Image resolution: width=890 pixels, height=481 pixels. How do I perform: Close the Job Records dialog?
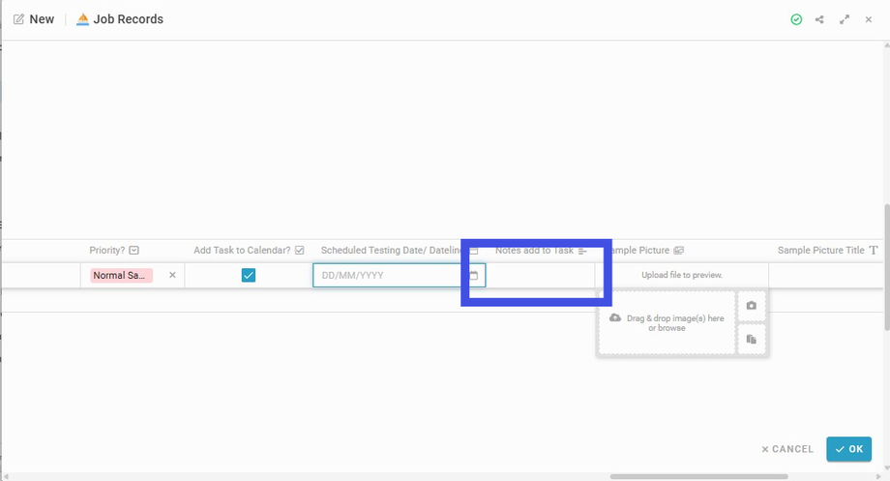coord(869,19)
